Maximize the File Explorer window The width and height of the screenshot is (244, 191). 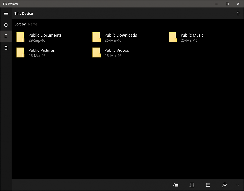click(x=227, y=4)
